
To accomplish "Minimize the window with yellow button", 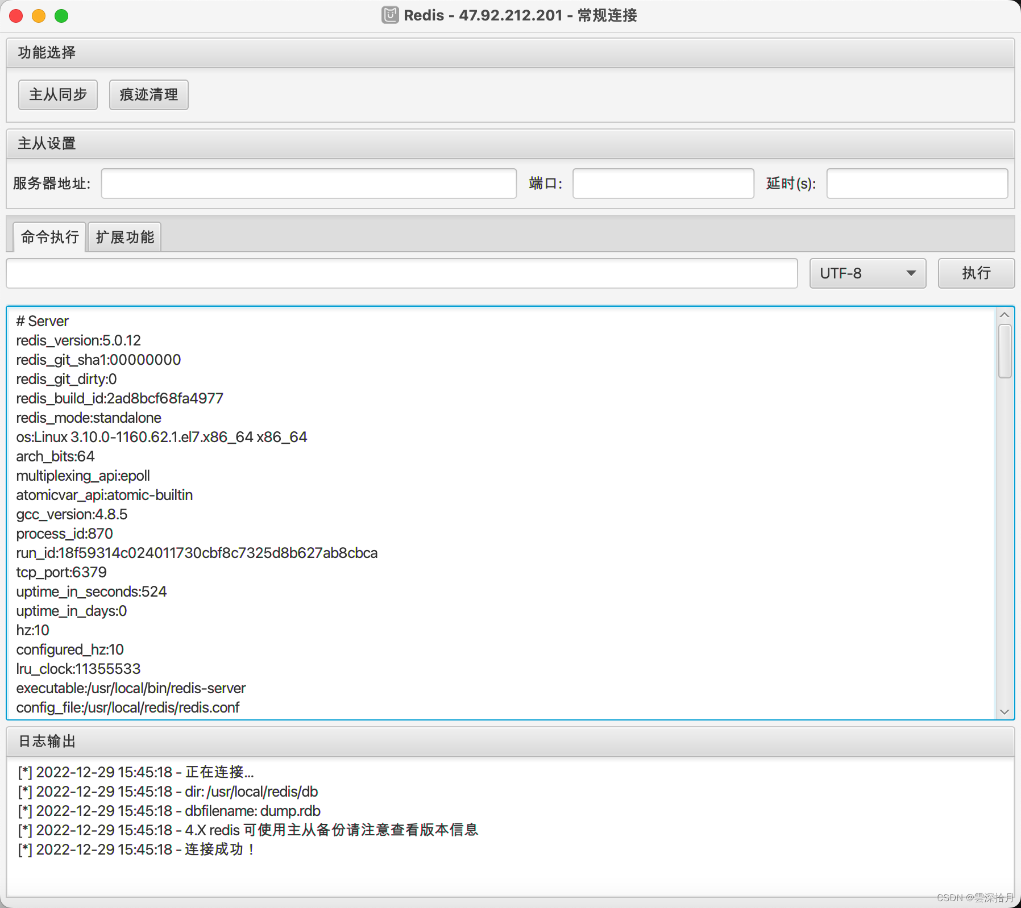I will point(39,15).
